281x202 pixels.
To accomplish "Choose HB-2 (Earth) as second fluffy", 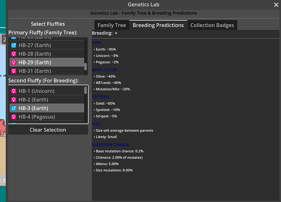I will pos(33,100).
